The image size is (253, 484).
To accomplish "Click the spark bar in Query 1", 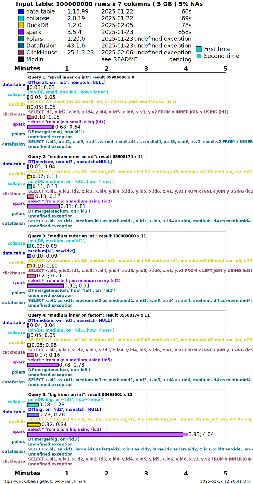I will point(41,127).
